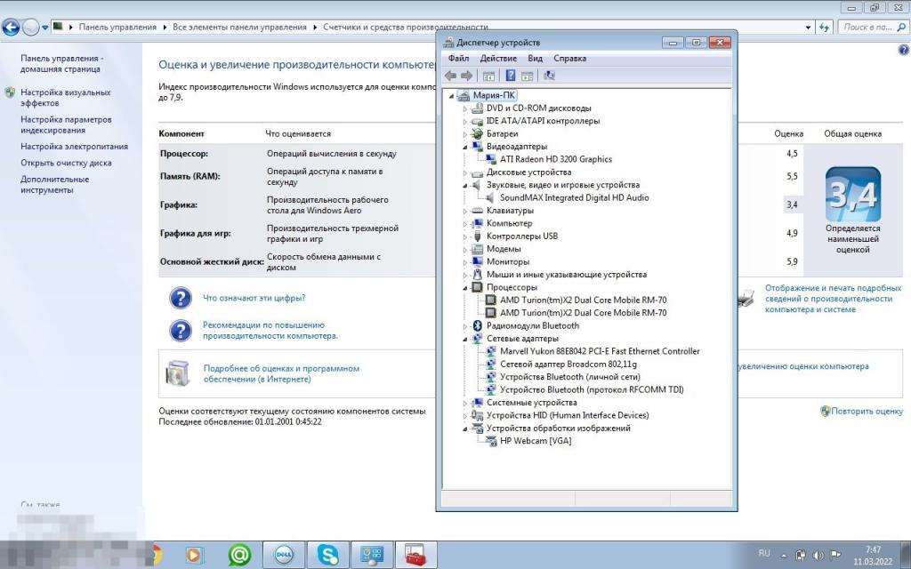911x569 pixels.
Task: Show hidden tray icons arrow
Action: pos(784,555)
